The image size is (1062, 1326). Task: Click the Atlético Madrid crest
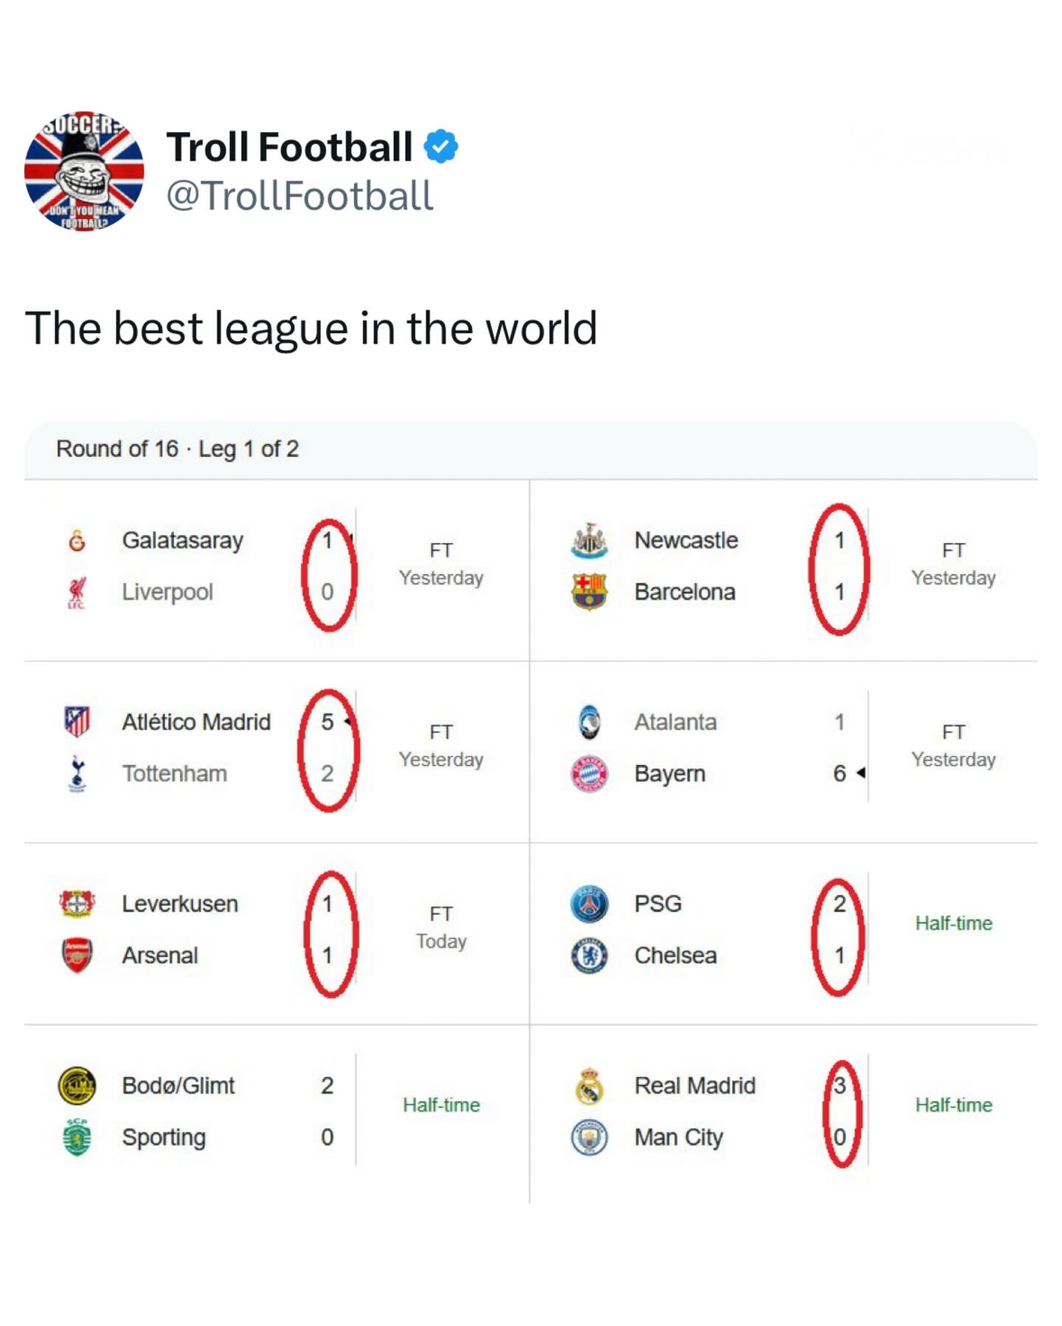point(77,722)
